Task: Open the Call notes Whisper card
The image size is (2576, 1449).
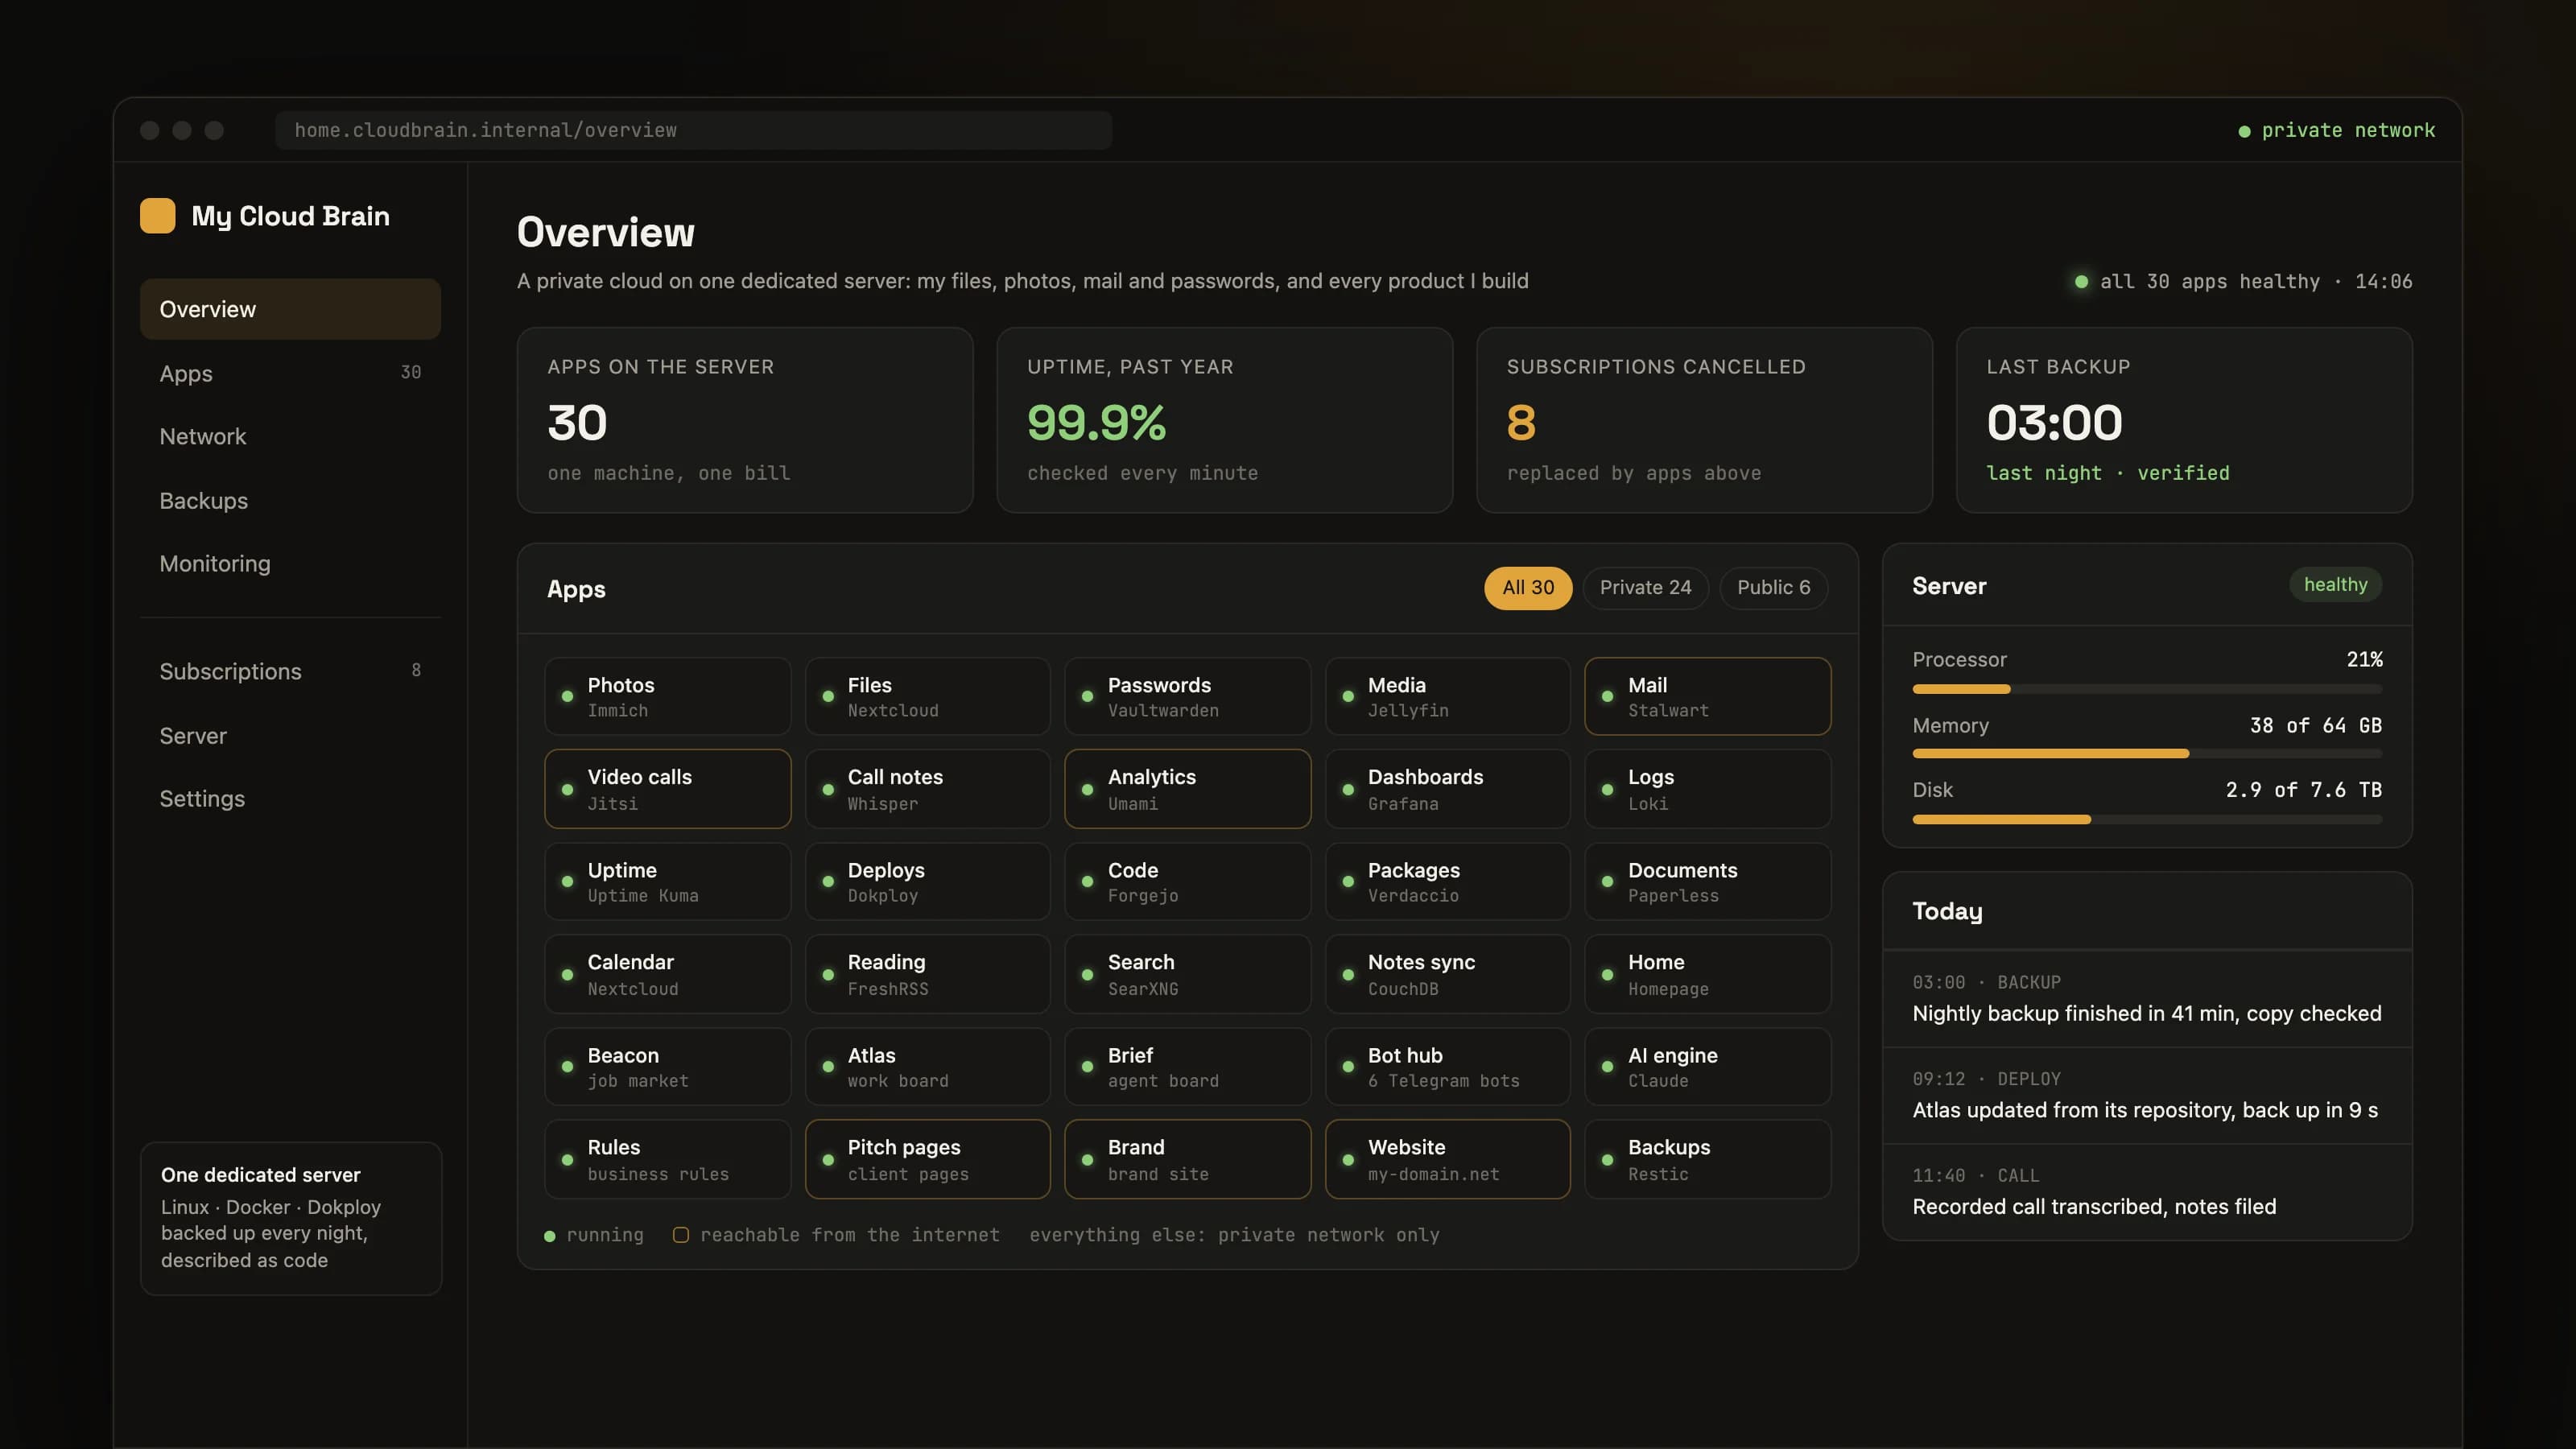Action: (x=927, y=789)
